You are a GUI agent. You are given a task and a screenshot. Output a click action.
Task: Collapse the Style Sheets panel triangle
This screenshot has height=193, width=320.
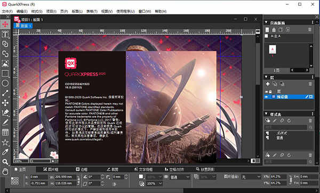click(x=266, y=114)
